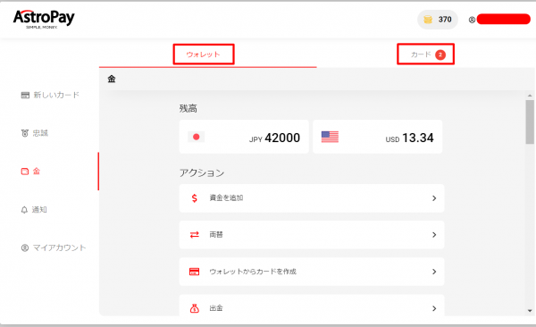Open the 出金 action

click(x=312, y=305)
